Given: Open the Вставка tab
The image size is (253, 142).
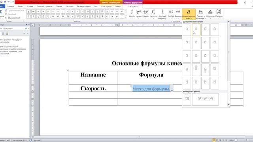Looking at the screenshot, I should tap(30, 6).
